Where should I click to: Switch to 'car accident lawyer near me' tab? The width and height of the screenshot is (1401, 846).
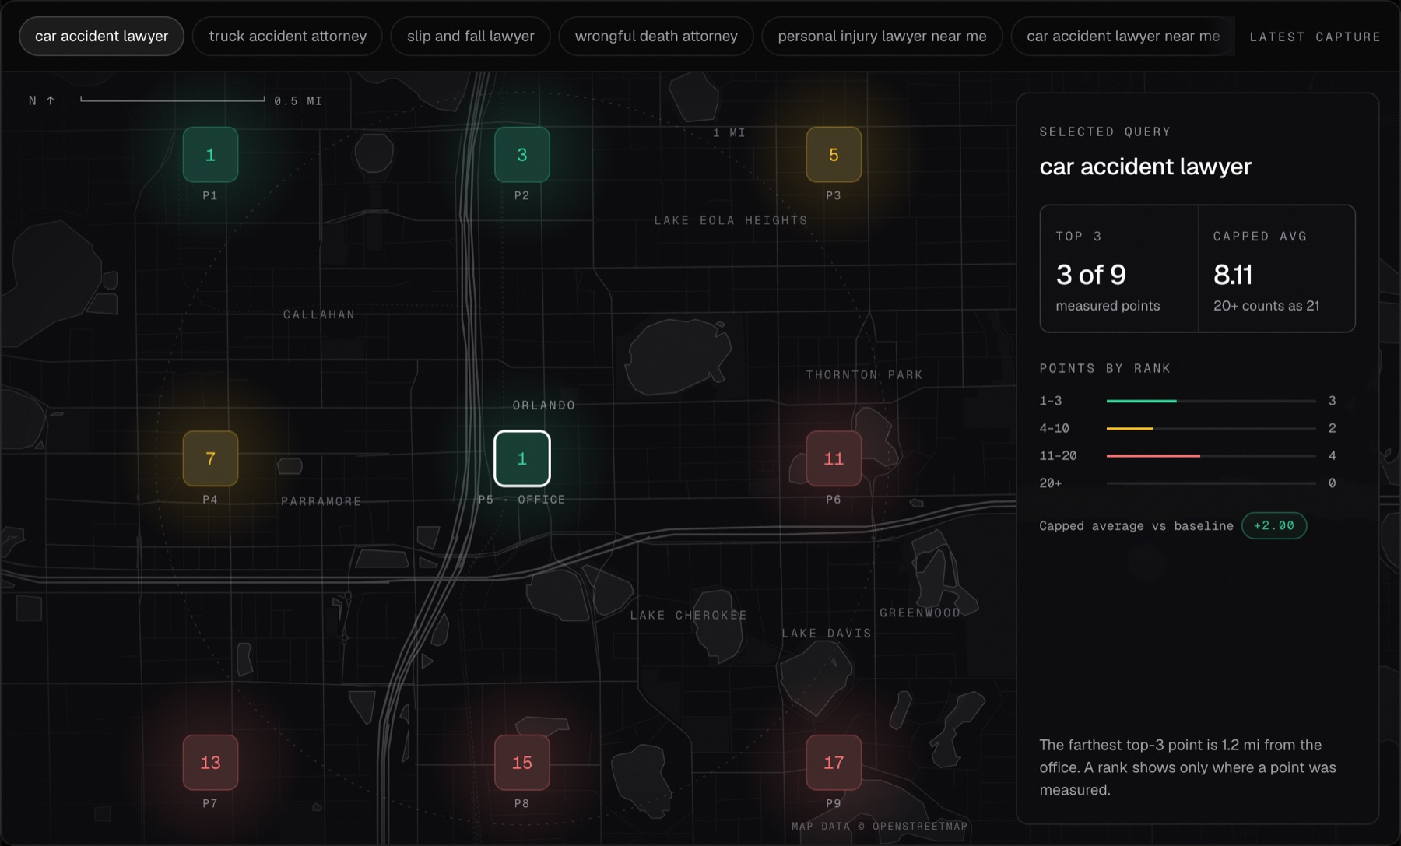1123,37
